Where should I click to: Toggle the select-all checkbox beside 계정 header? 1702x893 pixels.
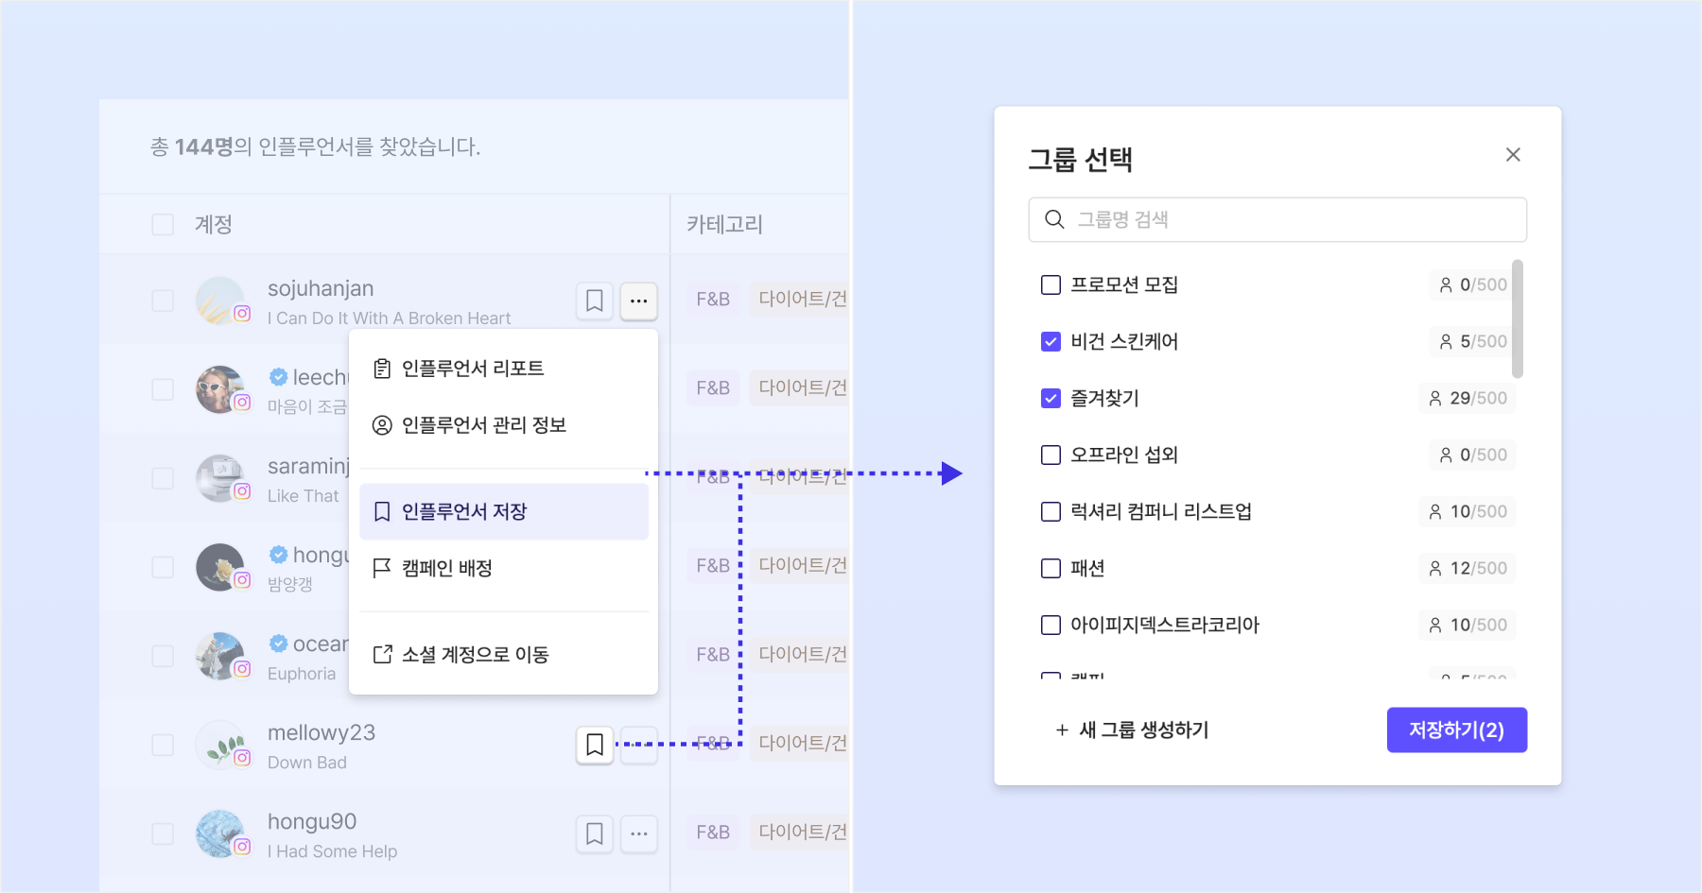click(163, 224)
